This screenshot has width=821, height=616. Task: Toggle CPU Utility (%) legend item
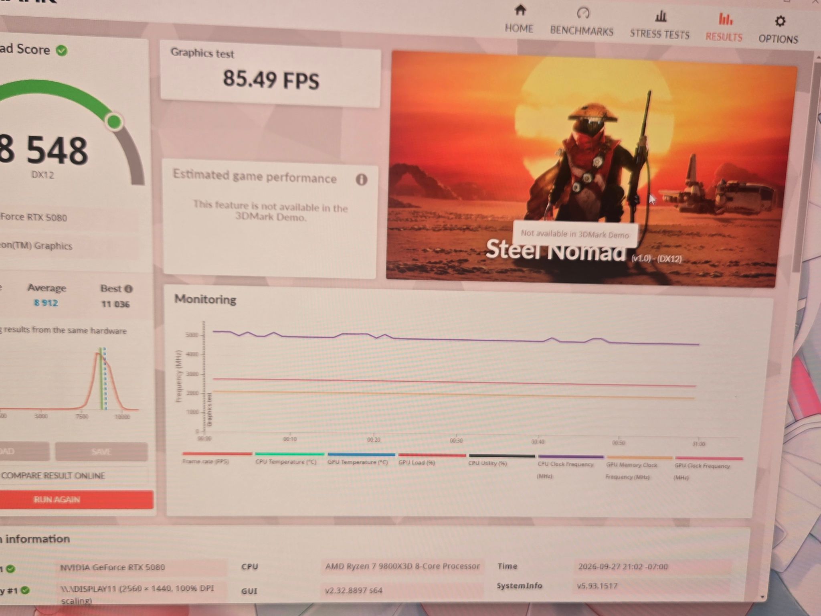pos(501,460)
